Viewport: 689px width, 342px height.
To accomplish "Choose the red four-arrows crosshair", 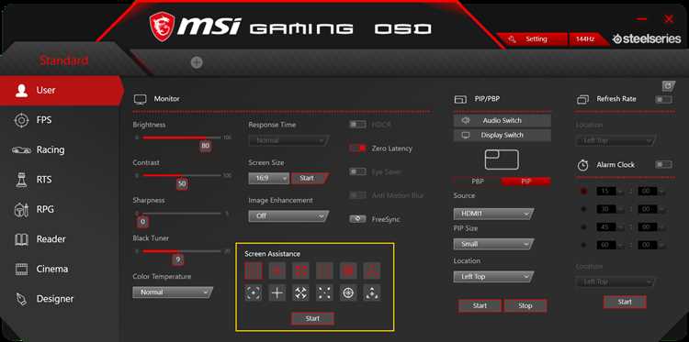I will 301,271.
